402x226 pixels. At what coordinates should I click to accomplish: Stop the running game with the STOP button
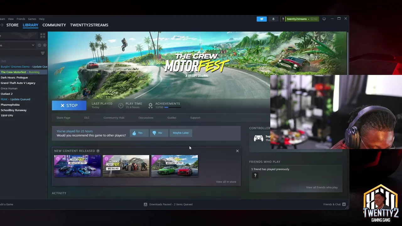pyautogui.click(x=69, y=105)
